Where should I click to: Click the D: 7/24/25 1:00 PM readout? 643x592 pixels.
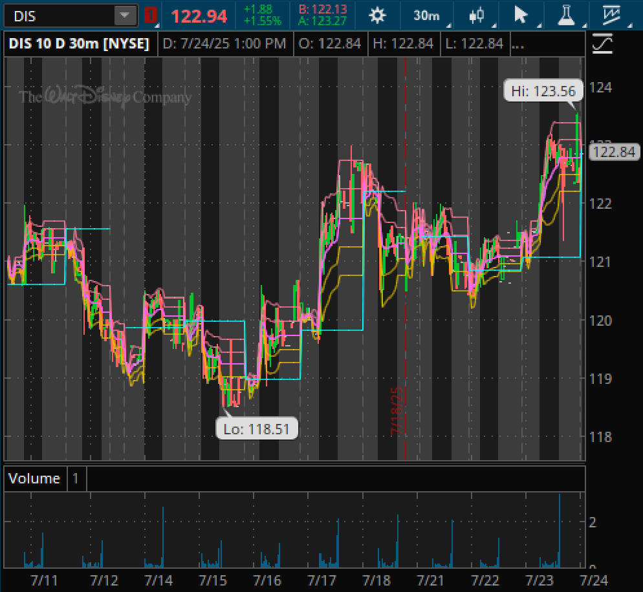pos(224,43)
